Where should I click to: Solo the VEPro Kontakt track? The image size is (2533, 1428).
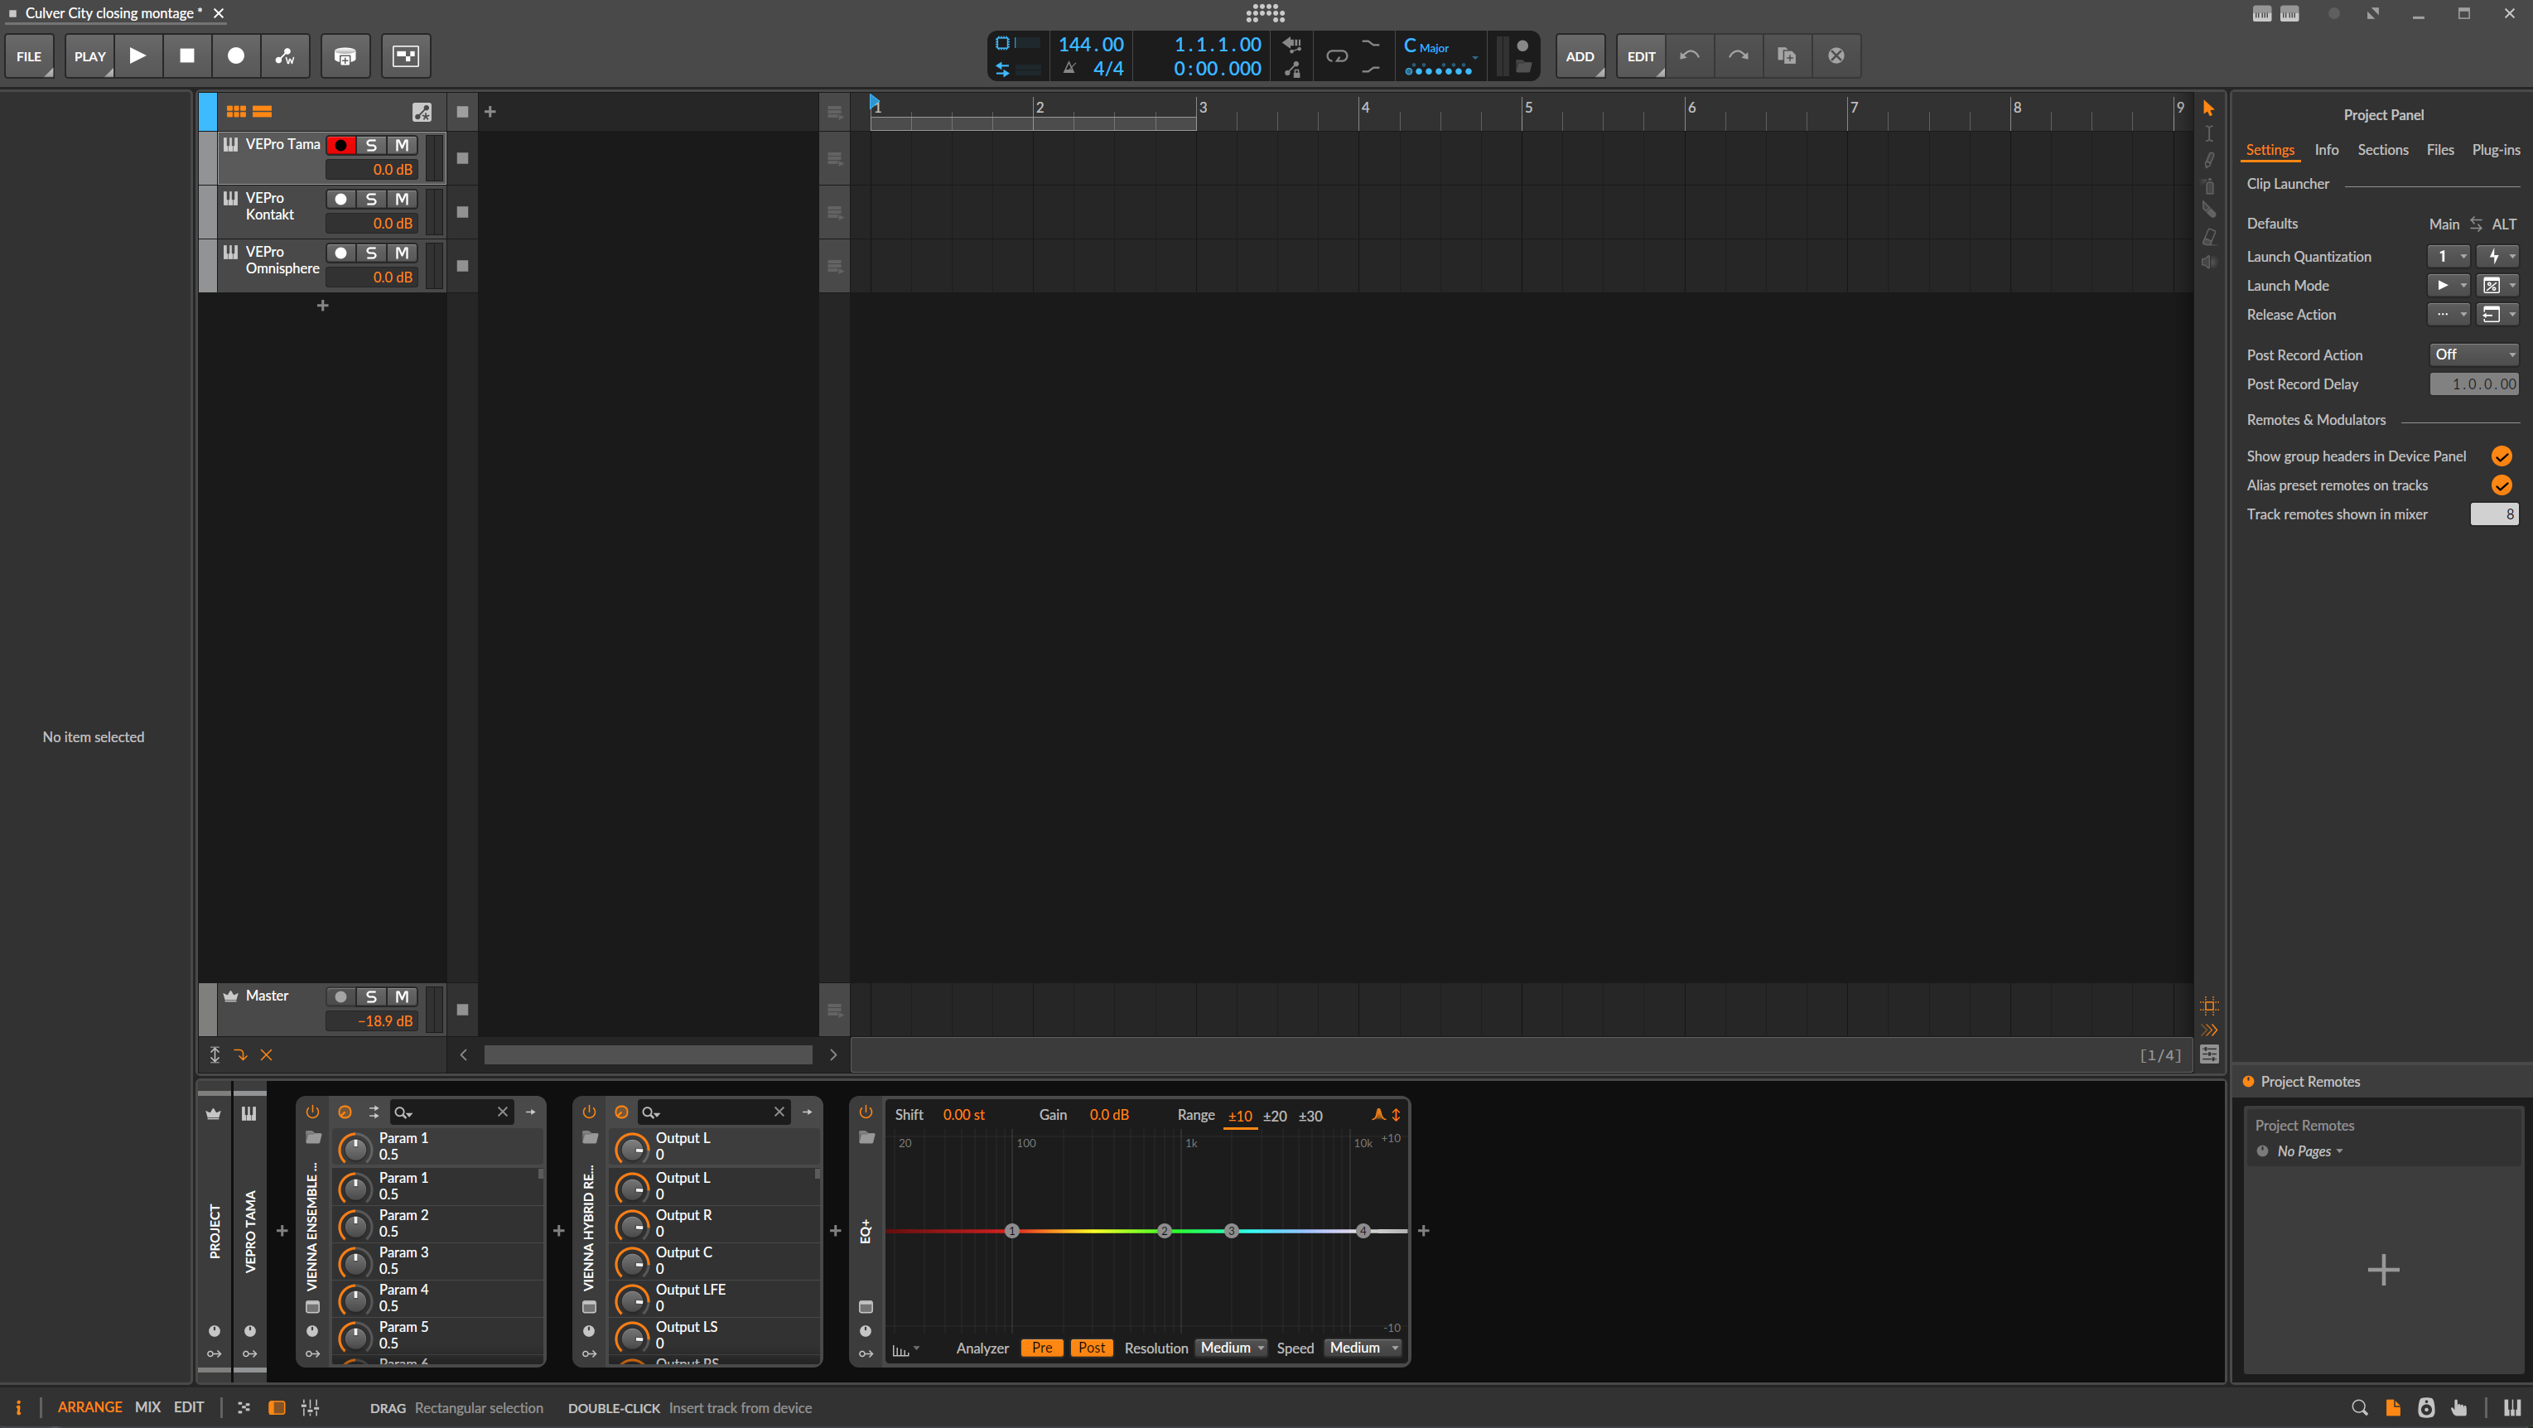(371, 199)
